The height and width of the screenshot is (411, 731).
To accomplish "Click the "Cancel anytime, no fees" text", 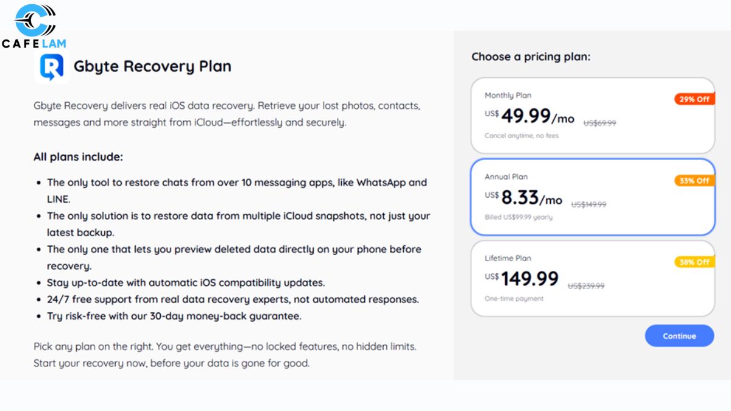I will 521,136.
